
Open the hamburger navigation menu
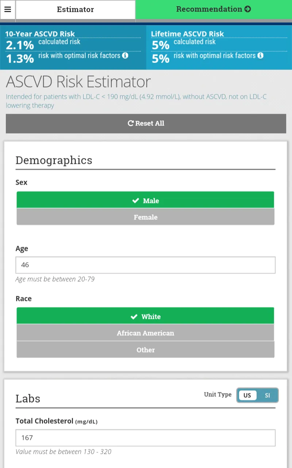8,10
